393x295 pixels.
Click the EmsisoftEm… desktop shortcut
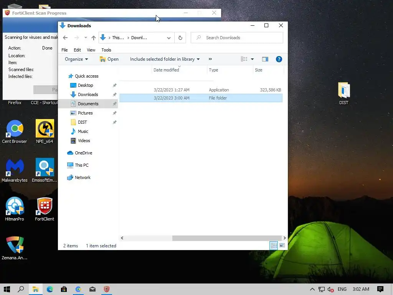pyautogui.click(x=45, y=171)
